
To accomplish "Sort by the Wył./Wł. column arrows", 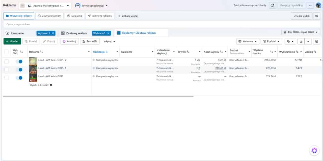I will click(21, 51).
